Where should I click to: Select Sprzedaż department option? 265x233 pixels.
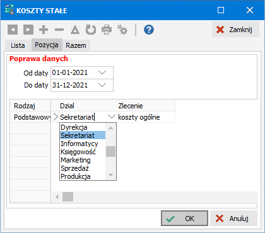[x=83, y=168]
